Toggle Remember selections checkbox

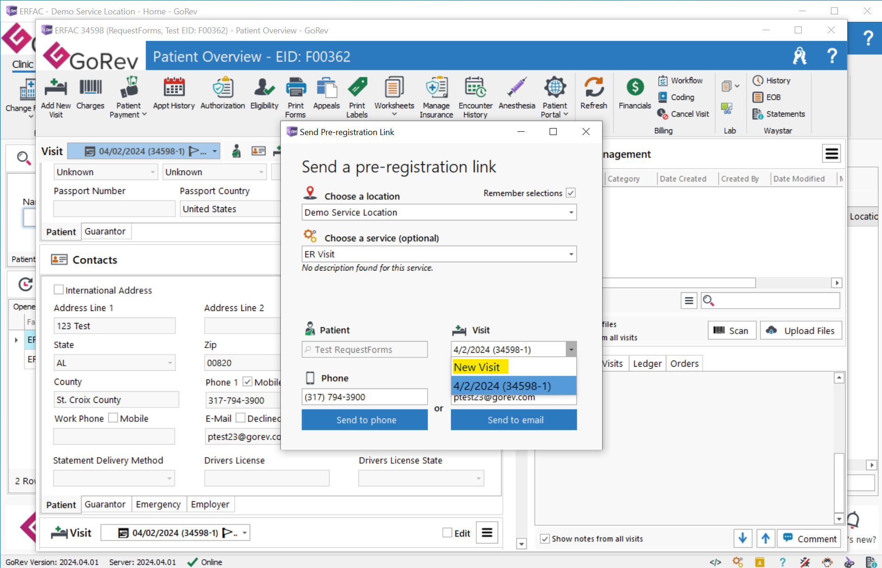coord(571,193)
